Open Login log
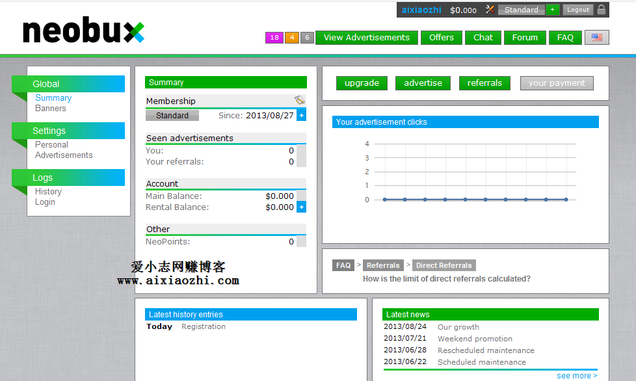The width and height of the screenshot is (636, 381). click(x=45, y=202)
